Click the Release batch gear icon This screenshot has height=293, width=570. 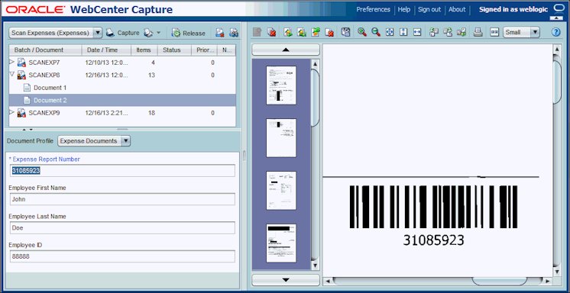pos(176,33)
